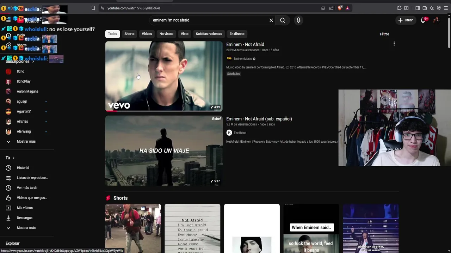Viewport: 451px width, 253px height.
Task: Open Brave Shields lion icon
Action: tap(340, 8)
